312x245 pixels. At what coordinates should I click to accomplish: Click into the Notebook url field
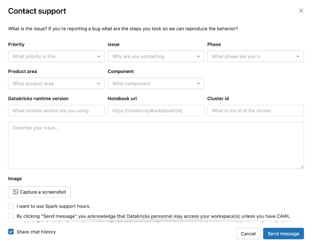coord(156,111)
